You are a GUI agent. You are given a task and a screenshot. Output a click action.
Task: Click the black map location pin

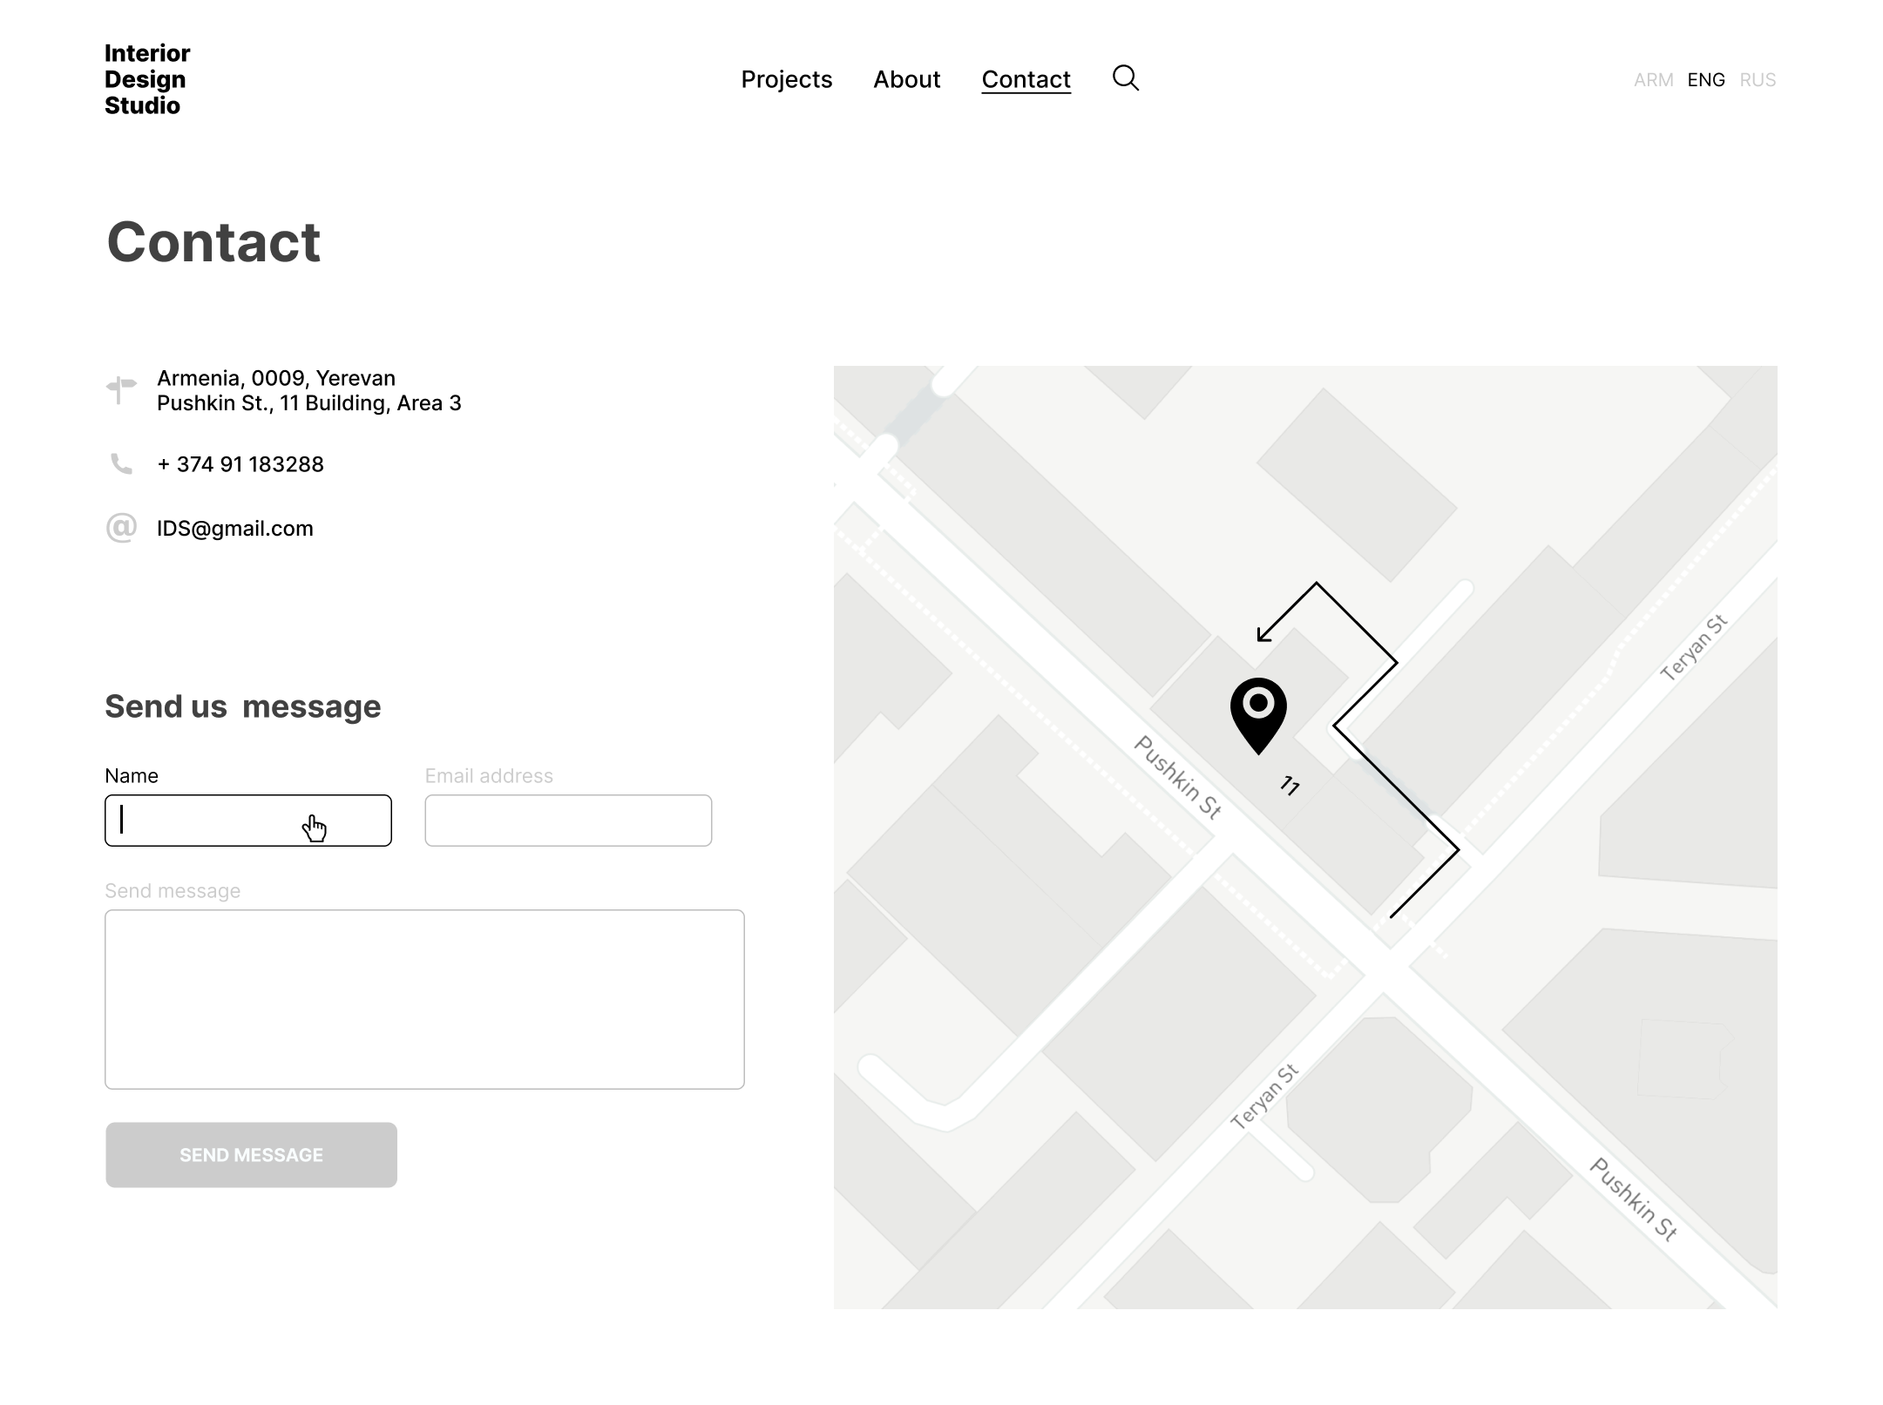1258,716
